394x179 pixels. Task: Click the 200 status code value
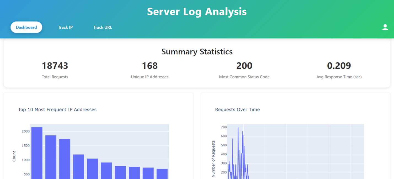click(244, 66)
